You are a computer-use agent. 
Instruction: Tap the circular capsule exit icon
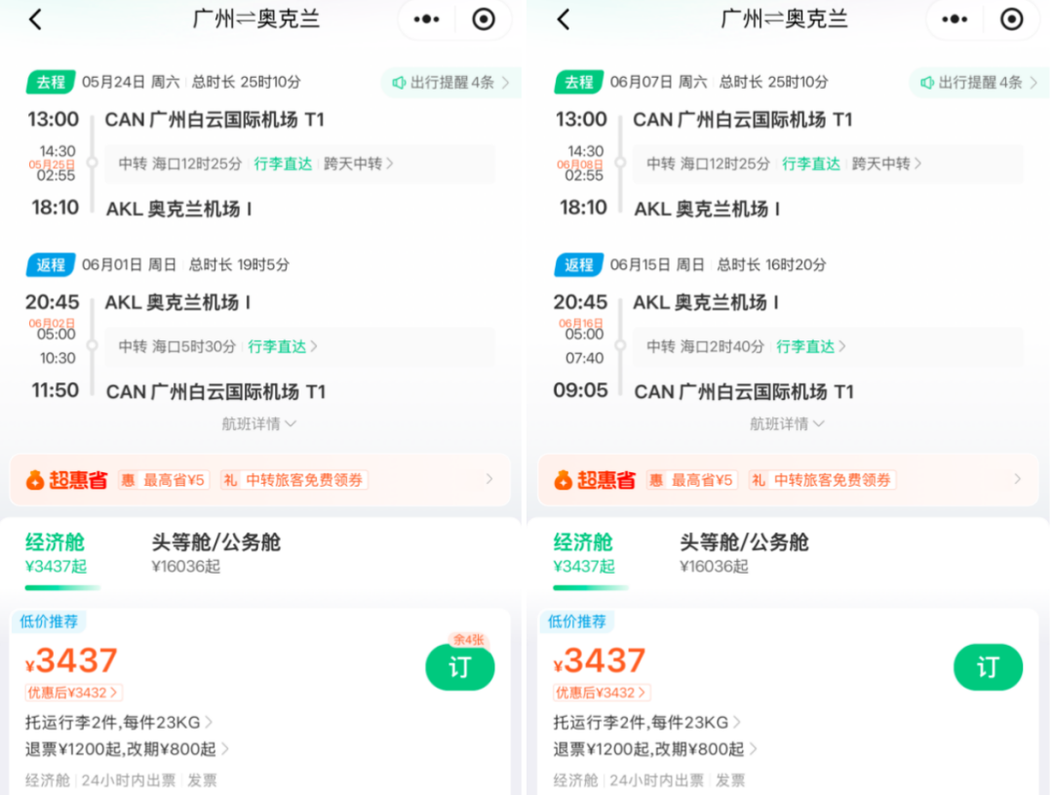[485, 19]
